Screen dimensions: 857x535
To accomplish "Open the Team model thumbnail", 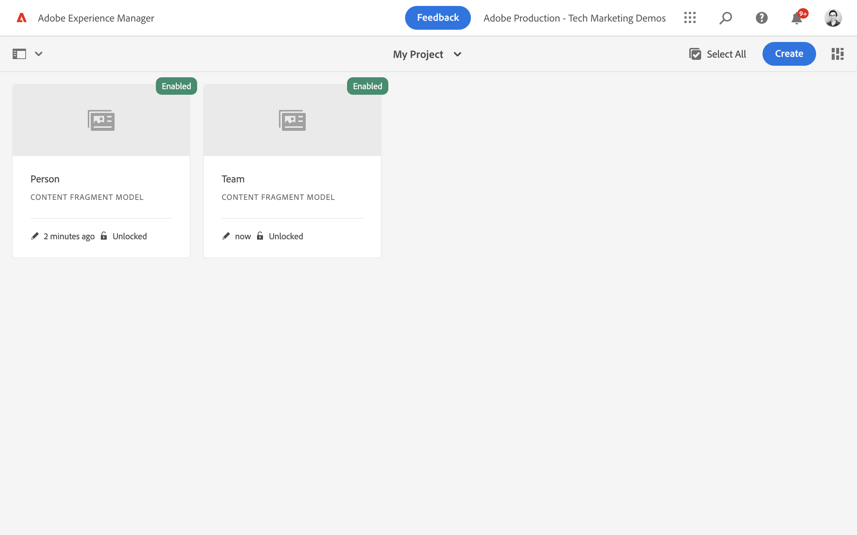I will click(292, 120).
